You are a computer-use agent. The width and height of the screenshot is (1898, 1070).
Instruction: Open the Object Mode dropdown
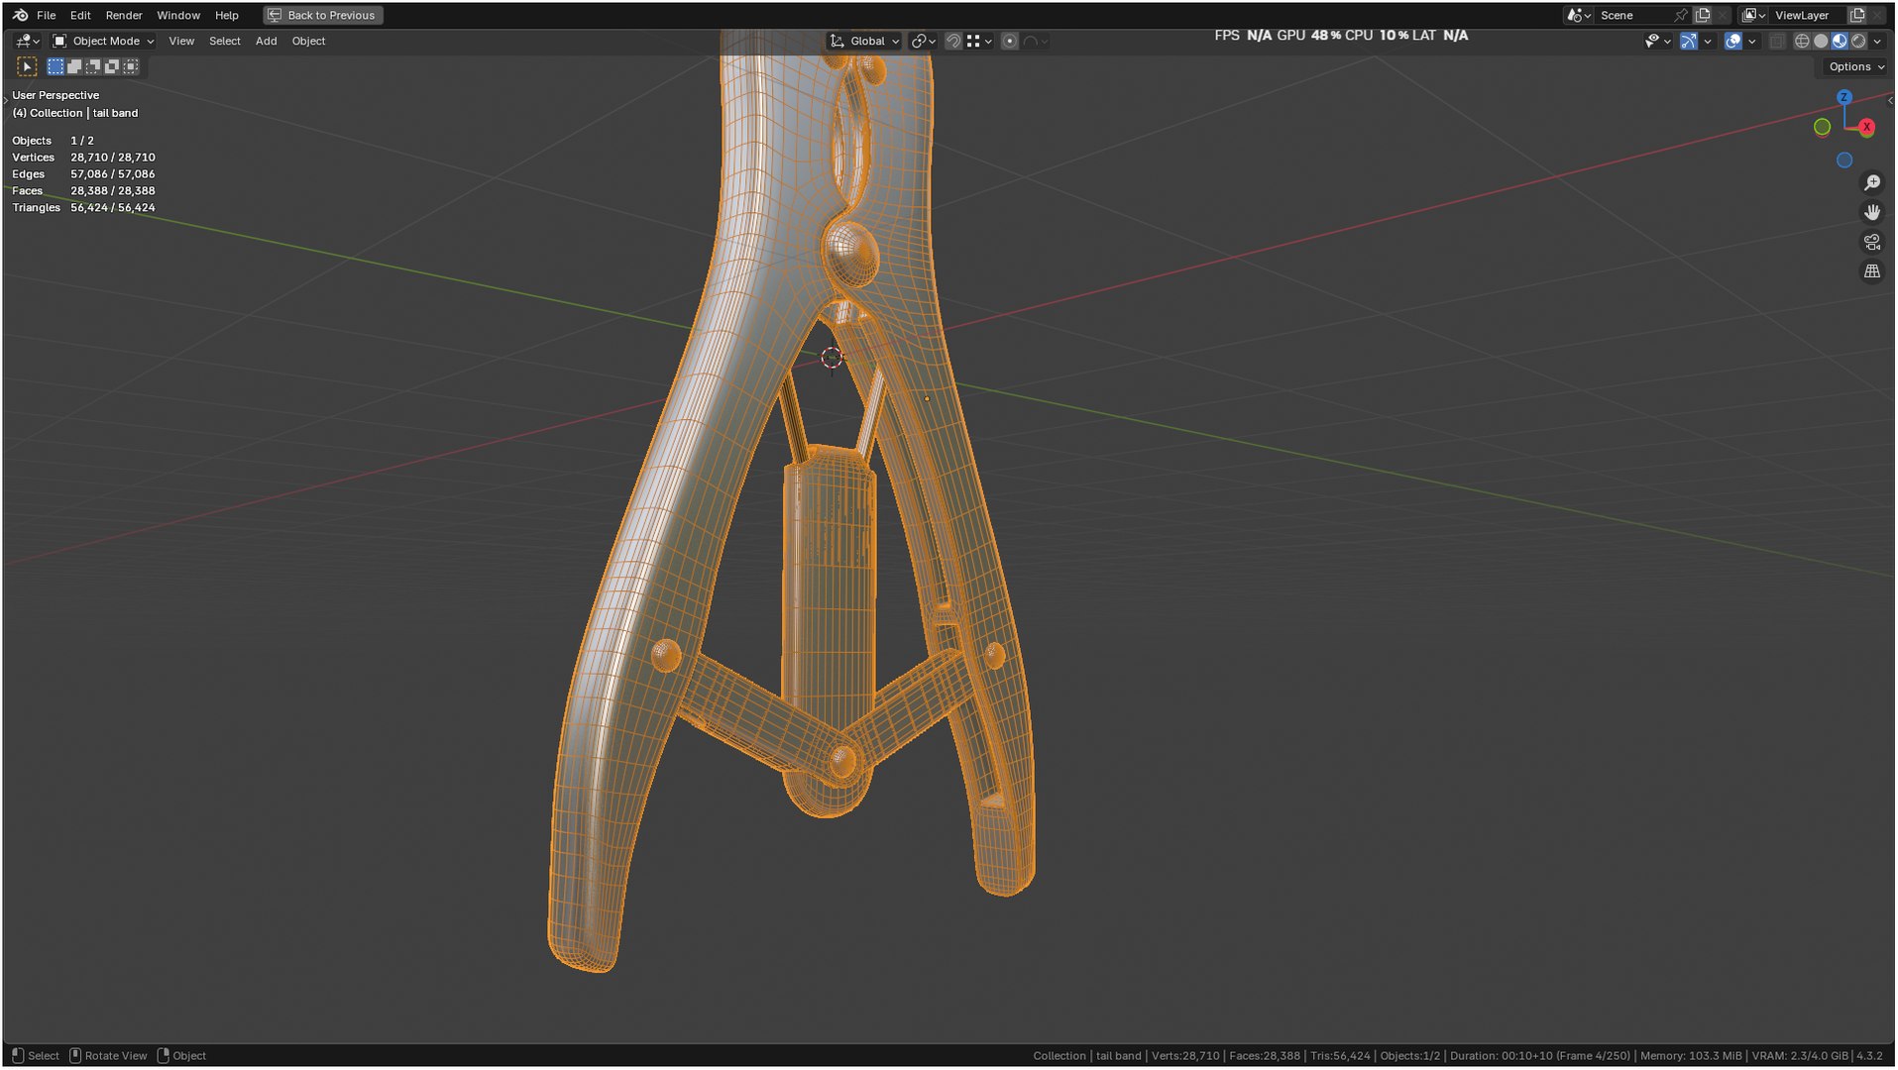(103, 41)
